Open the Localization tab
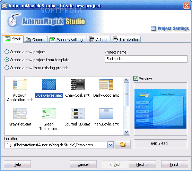Viewport: 192px width, 171px height. coord(126,40)
